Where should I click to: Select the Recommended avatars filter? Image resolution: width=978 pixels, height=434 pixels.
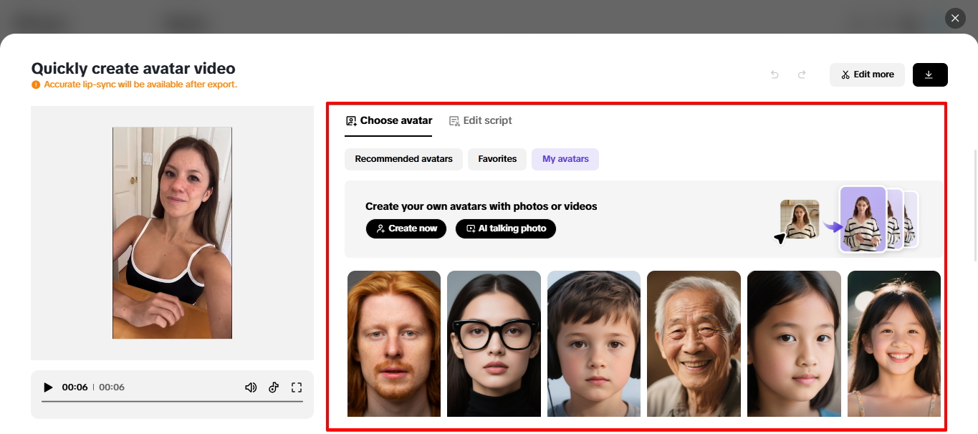[x=403, y=159]
